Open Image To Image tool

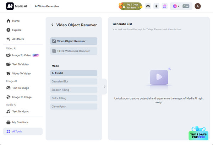[x=23, y=97]
